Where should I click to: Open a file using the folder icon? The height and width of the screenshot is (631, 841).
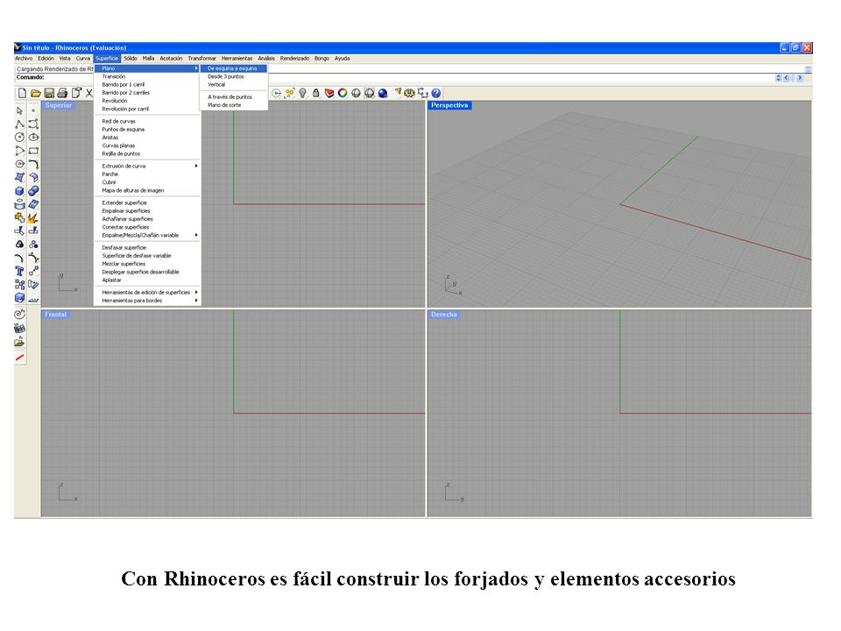point(35,94)
